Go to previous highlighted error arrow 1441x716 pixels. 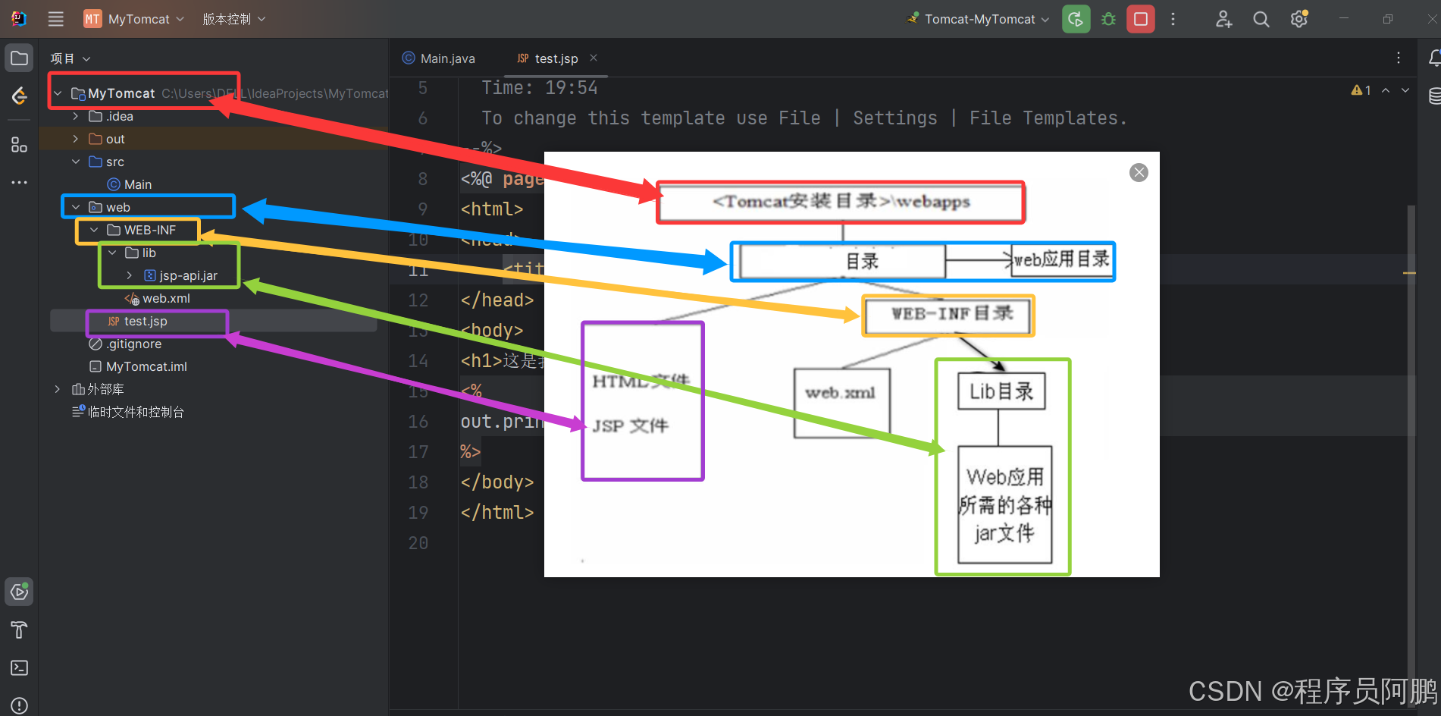coord(1386,90)
